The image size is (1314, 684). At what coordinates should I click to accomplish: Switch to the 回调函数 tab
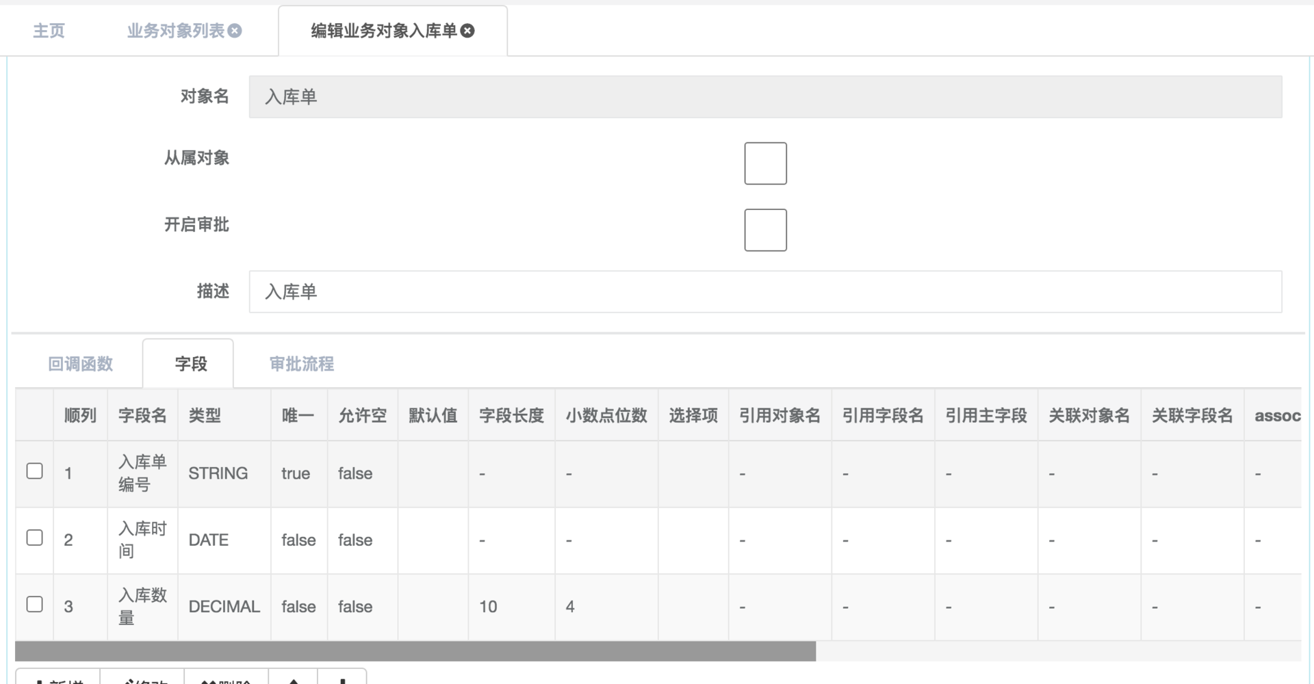click(80, 363)
